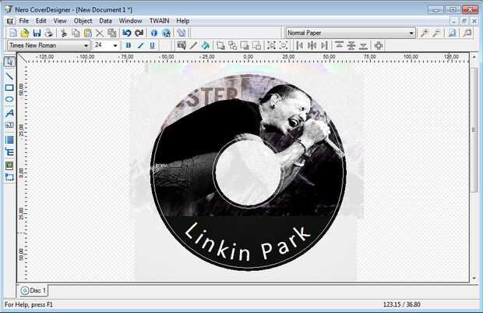Toggle underline formatting
The height and width of the screenshot is (313, 483).
[x=152, y=46]
